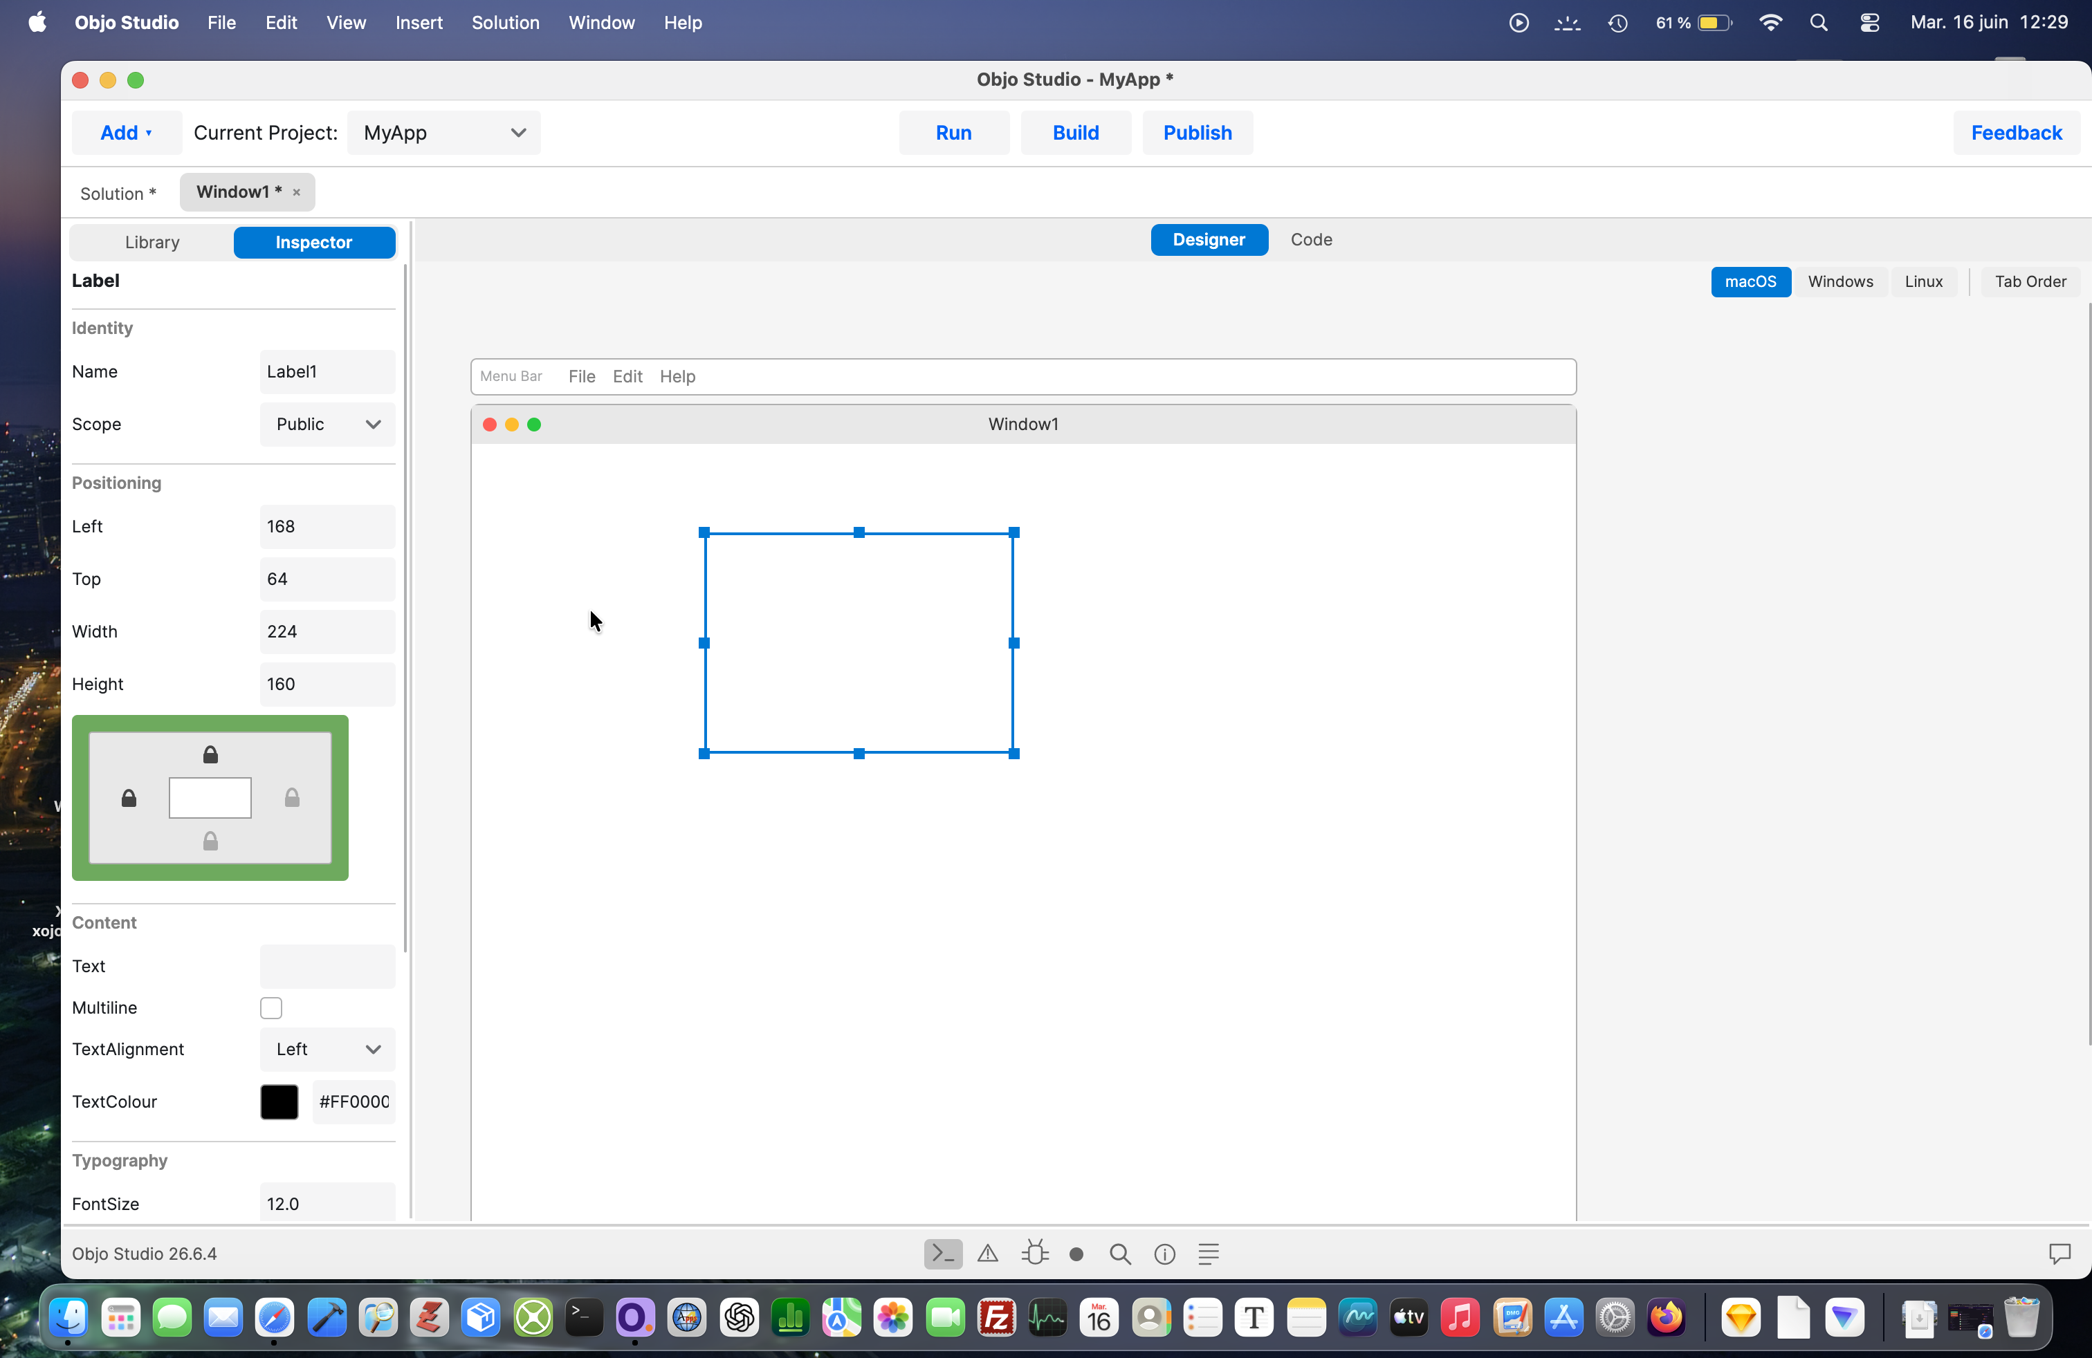Open the Scope Public dropdown
This screenshot has width=2092, height=1358.
tap(327, 425)
